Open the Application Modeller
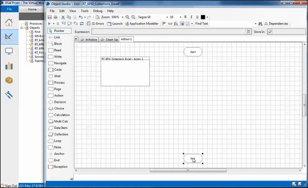Screen dimensions: 308x188 (x=142, y=24)
